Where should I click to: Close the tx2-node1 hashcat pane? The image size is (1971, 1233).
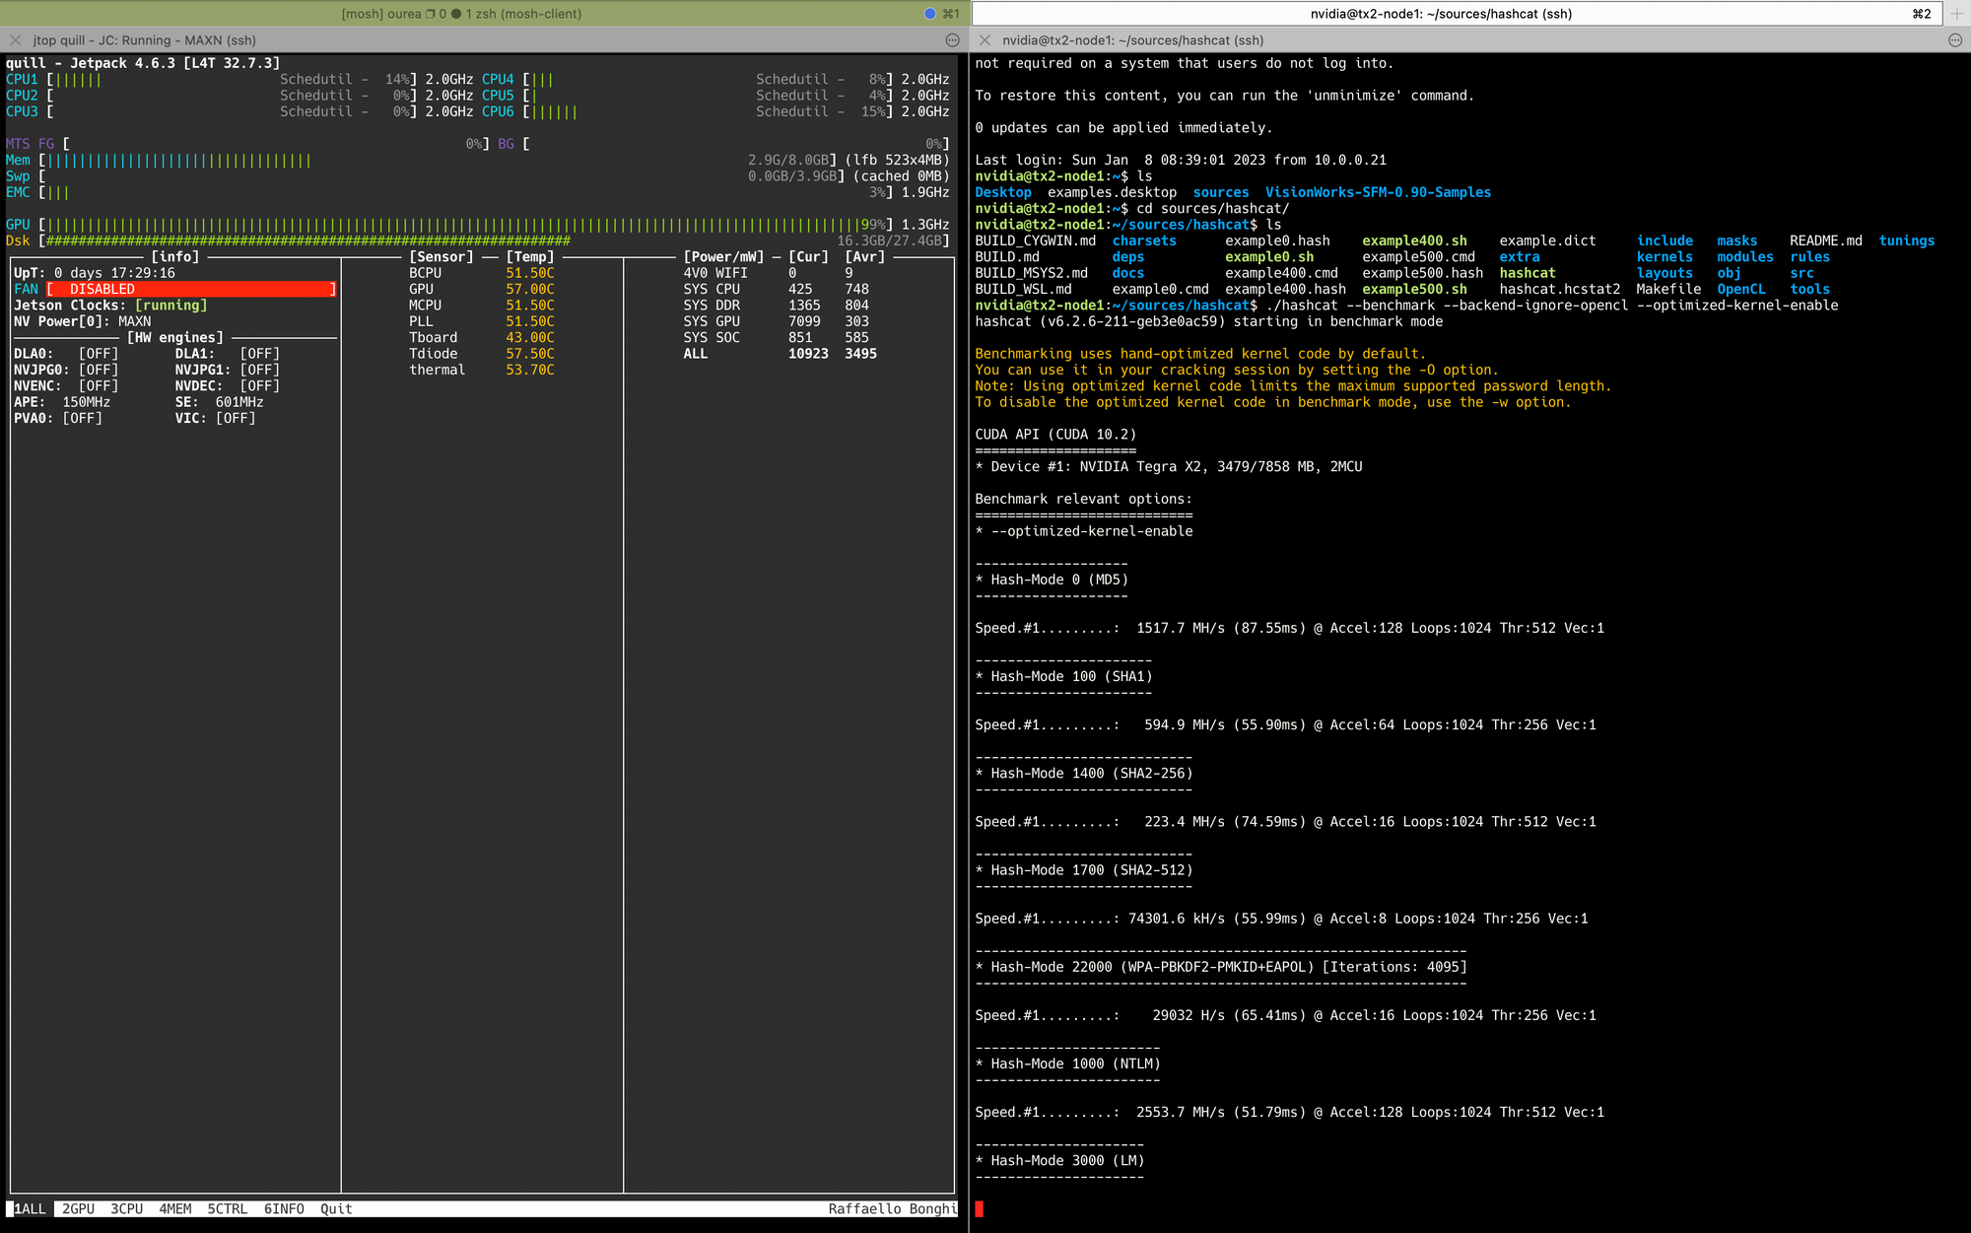[x=985, y=40]
